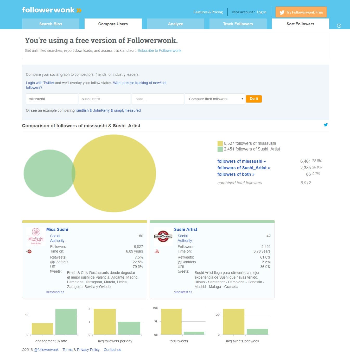Click the Sushi Artist profile avatar

tap(163, 236)
